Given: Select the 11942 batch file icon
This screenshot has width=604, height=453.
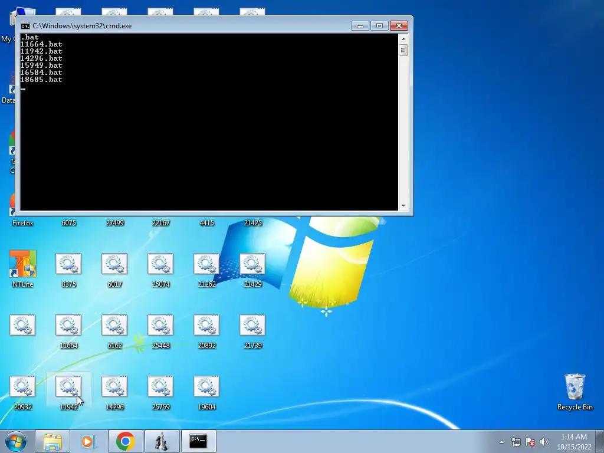Looking at the screenshot, I should (68, 386).
